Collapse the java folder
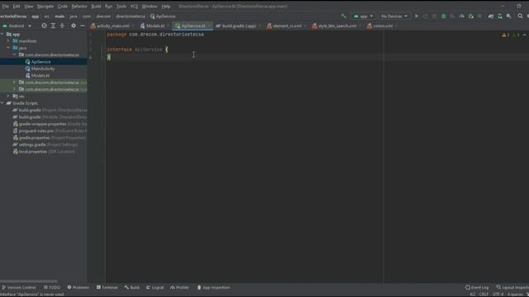Viewport: 529px width, 297px height. click(x=8, y=48)
